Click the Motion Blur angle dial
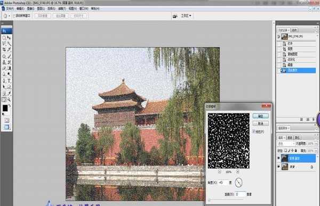Image resolution: width=320 pixels, height=206 pixels. point(238,183)
